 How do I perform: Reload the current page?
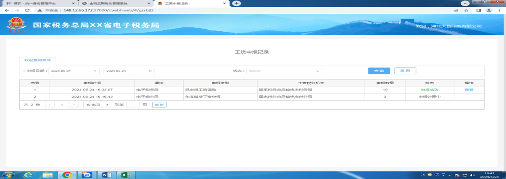27,10
